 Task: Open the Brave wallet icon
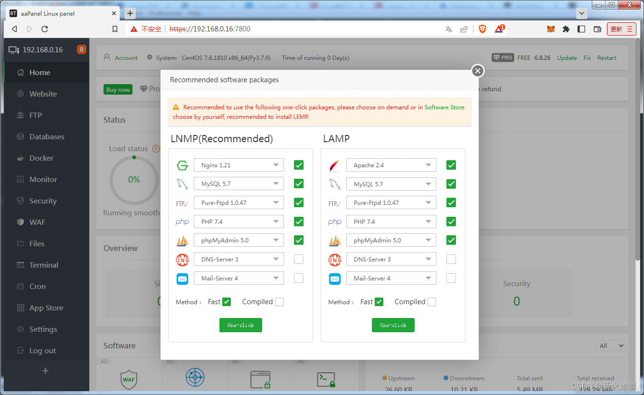coord(597,29)
